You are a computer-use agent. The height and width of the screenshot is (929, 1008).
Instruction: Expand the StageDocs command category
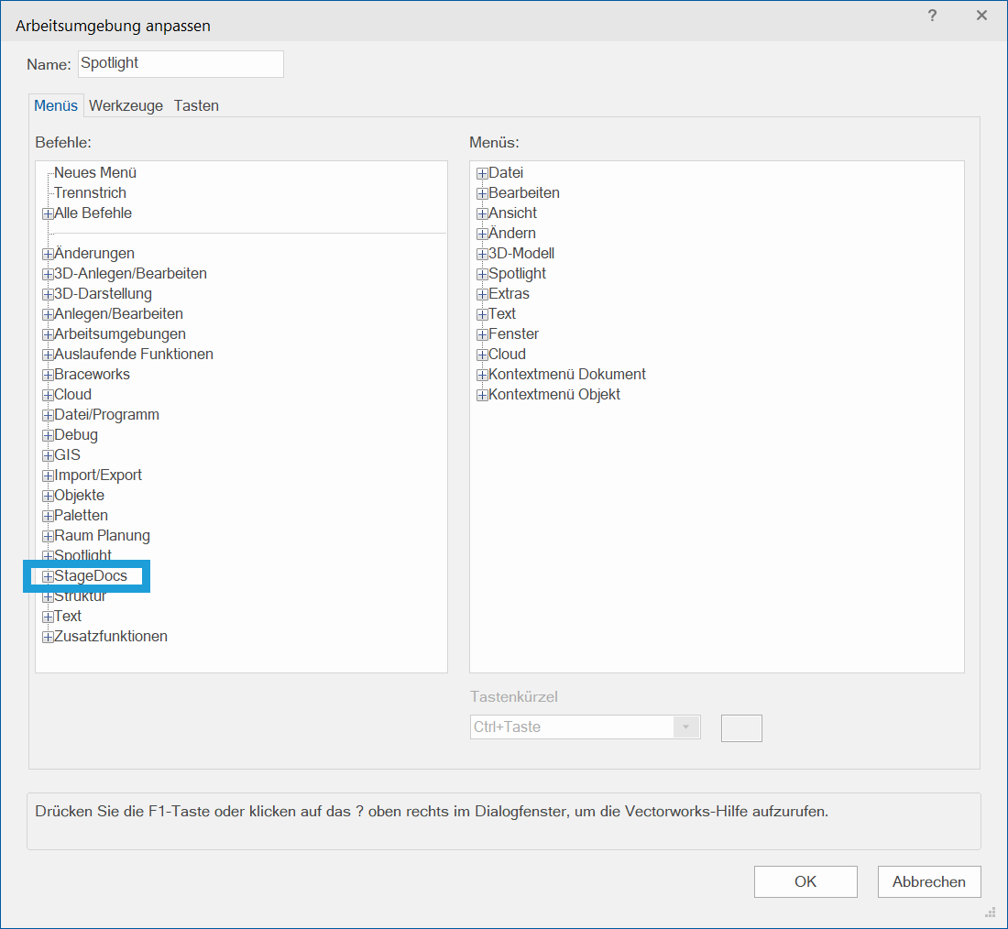(48, 576)
